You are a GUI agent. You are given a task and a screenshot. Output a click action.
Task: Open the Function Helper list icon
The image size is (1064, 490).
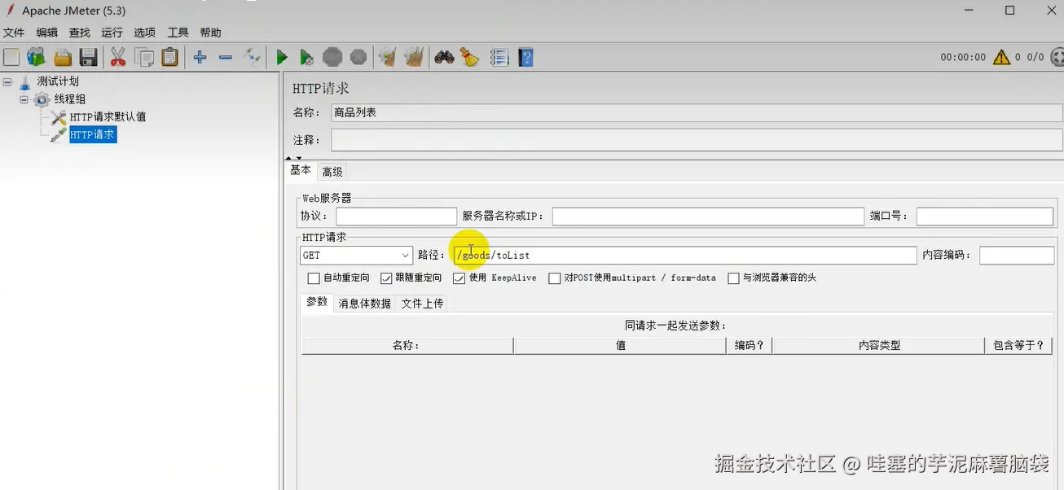point(499,57)
